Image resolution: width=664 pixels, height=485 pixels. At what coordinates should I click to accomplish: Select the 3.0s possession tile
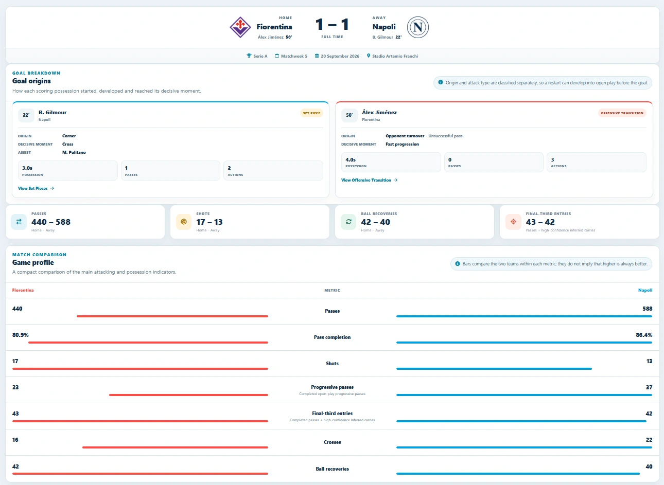[68, 171]
